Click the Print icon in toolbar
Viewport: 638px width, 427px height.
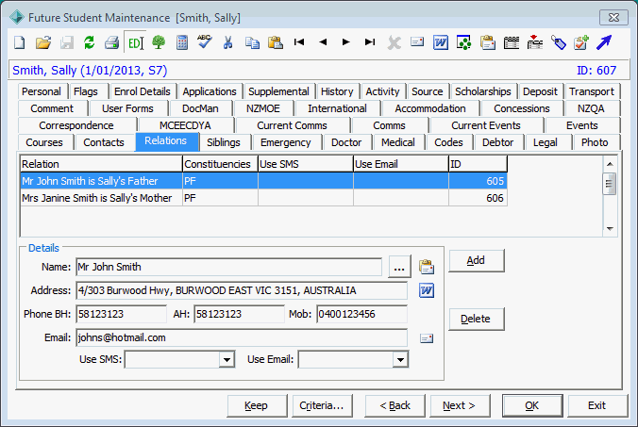click(x=111, y=42)
